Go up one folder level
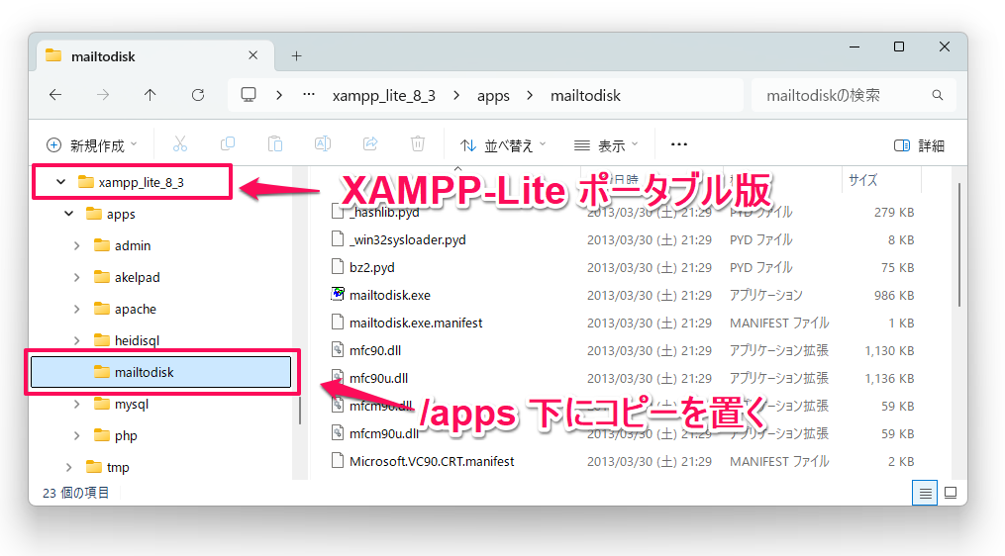Screen dimensions: 1005x556 (150, 95)
